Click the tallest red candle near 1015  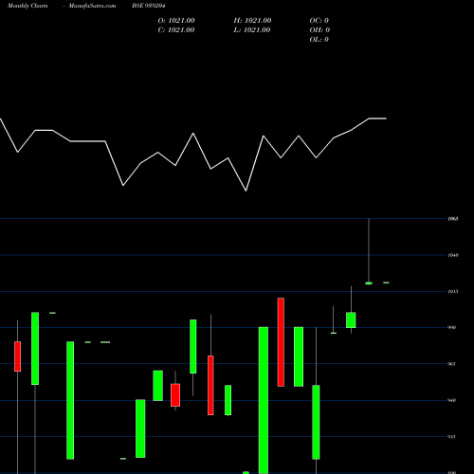281,342
